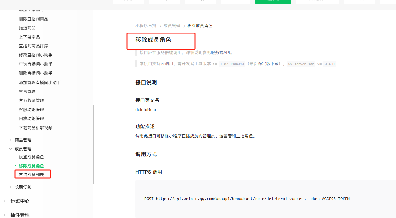The width and height of the screenshot is (396, 218).
Task: Select 客服功能管理 sidebar item
Action: [31, 110]
